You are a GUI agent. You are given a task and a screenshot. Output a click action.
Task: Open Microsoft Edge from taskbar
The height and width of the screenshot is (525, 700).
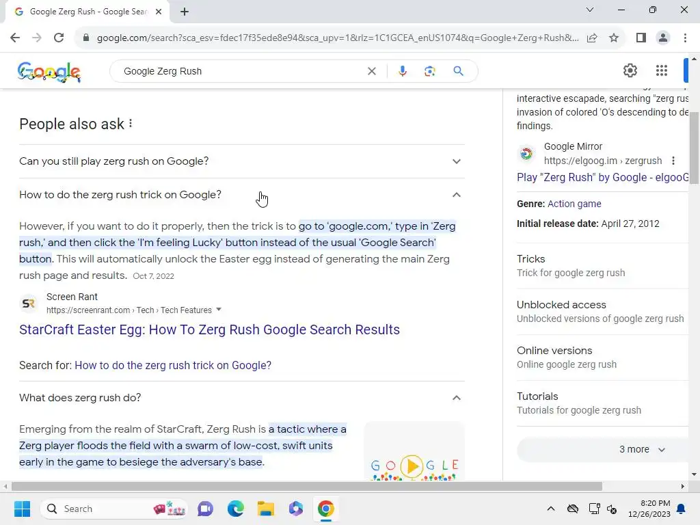pos(235,509)
